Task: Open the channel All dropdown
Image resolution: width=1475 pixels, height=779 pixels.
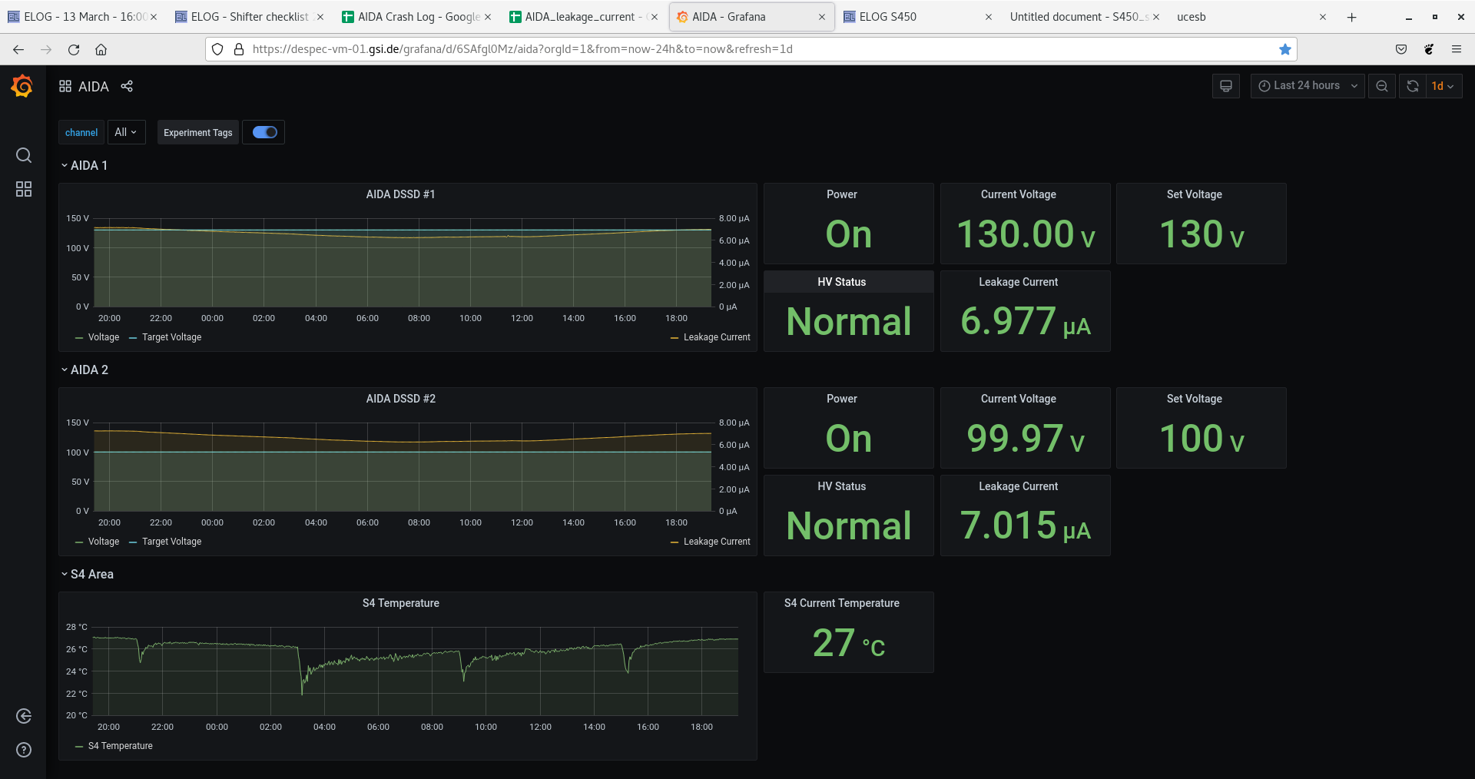Action: coord(126,132)
